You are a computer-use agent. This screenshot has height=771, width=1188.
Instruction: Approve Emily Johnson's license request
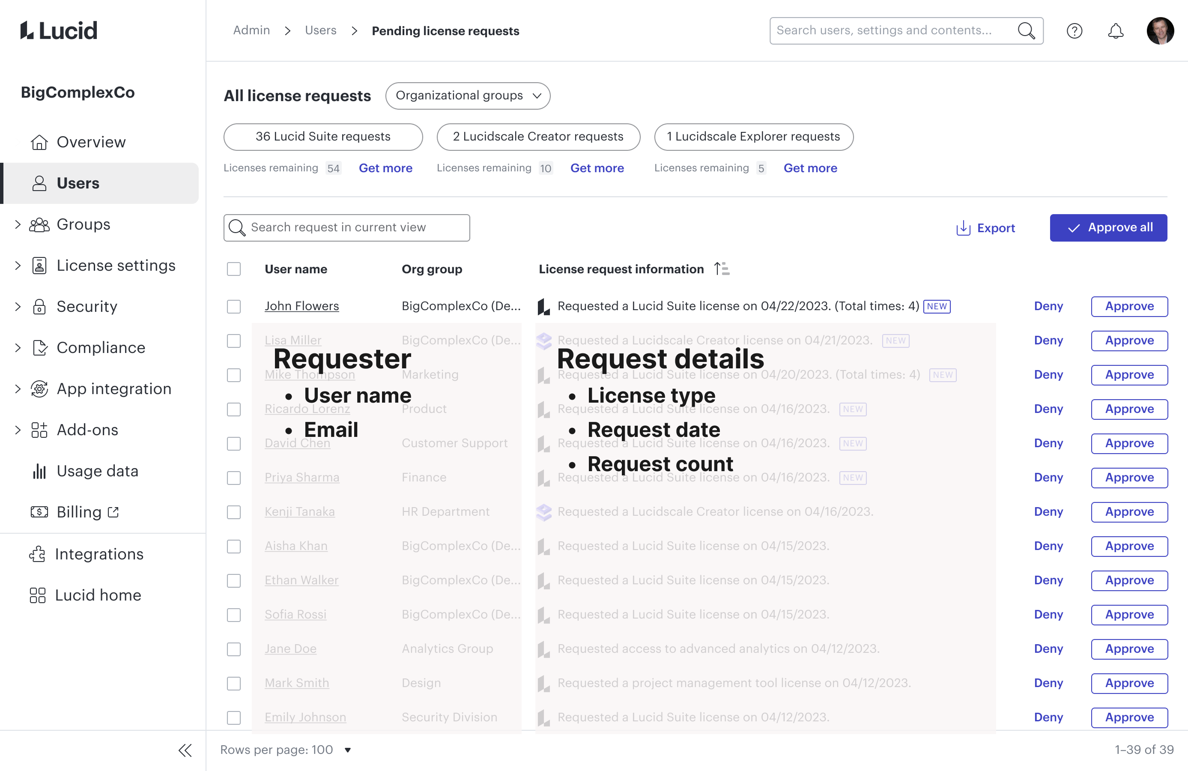point(1129,717)
